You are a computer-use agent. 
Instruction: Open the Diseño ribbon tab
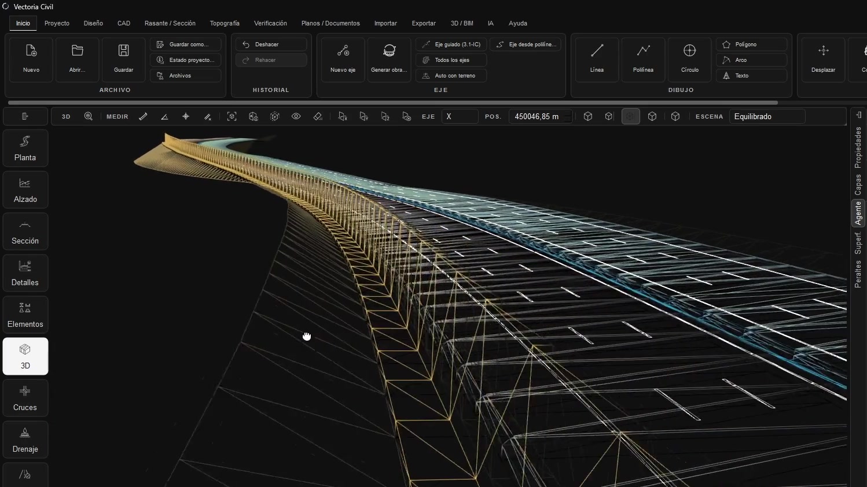click(x=93, y=23)
